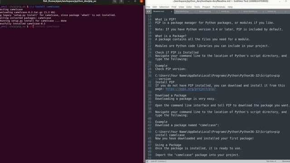
Task: Click the 'Install PIP' line
Action: pos(165,82)
